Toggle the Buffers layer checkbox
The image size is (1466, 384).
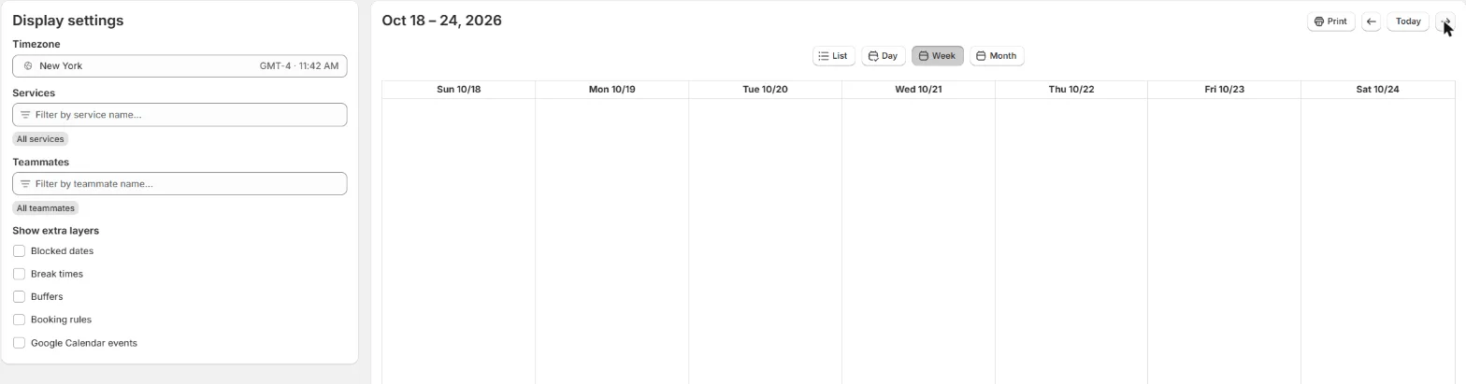click(x=19, y=297)
